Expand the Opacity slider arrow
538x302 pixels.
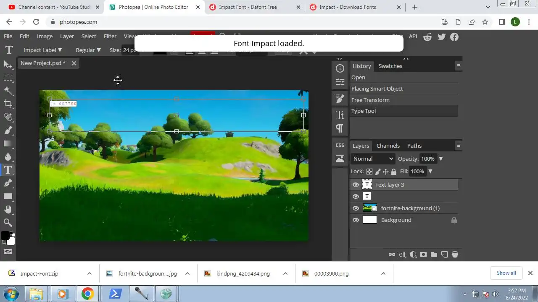(441, 159)
